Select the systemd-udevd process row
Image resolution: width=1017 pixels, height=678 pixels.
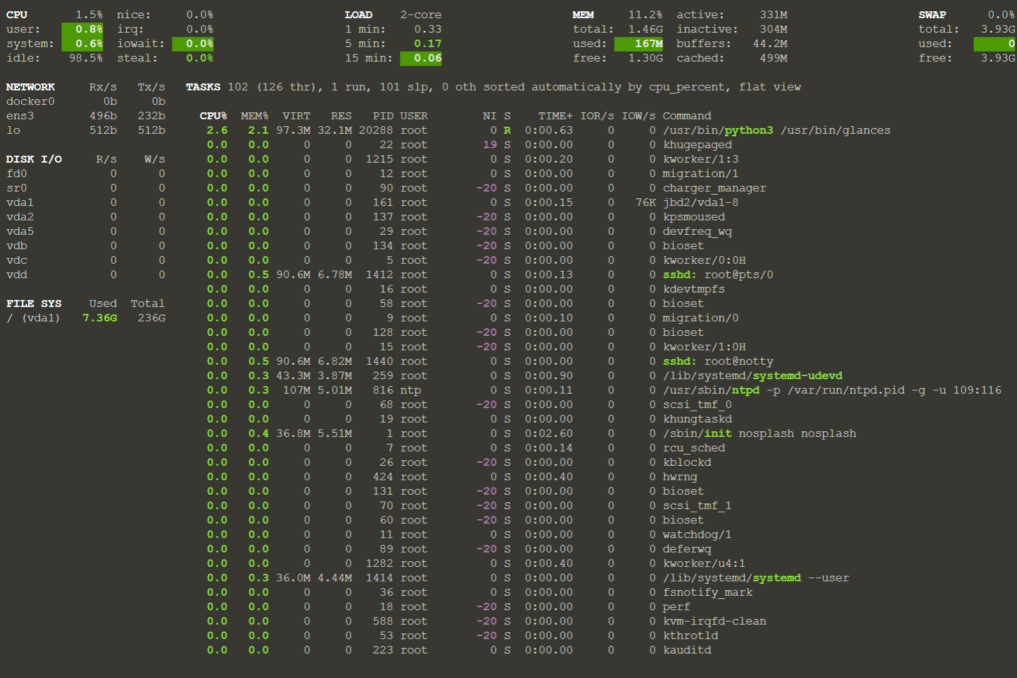(525, 375)
